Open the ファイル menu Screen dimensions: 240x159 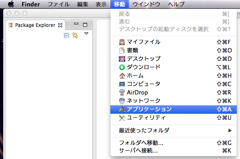pyautogui.click(x=59, y=4)
